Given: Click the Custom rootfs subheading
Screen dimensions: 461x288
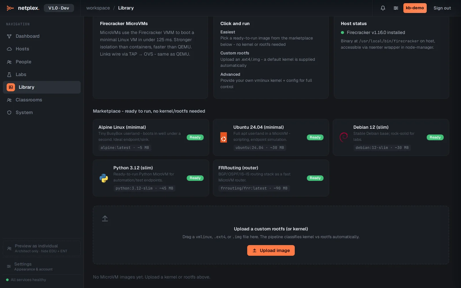Looking at the screenshot, I should [x=235, y=53].
